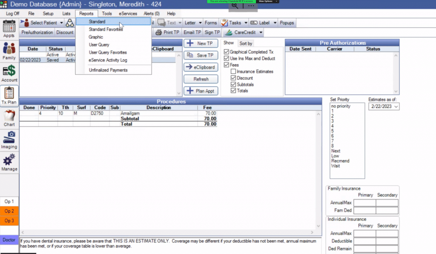The height and width of the screenshot is (254, 436).
Task: Click the Refresh button
Action: pyautogui.click(x=201, y=79)
